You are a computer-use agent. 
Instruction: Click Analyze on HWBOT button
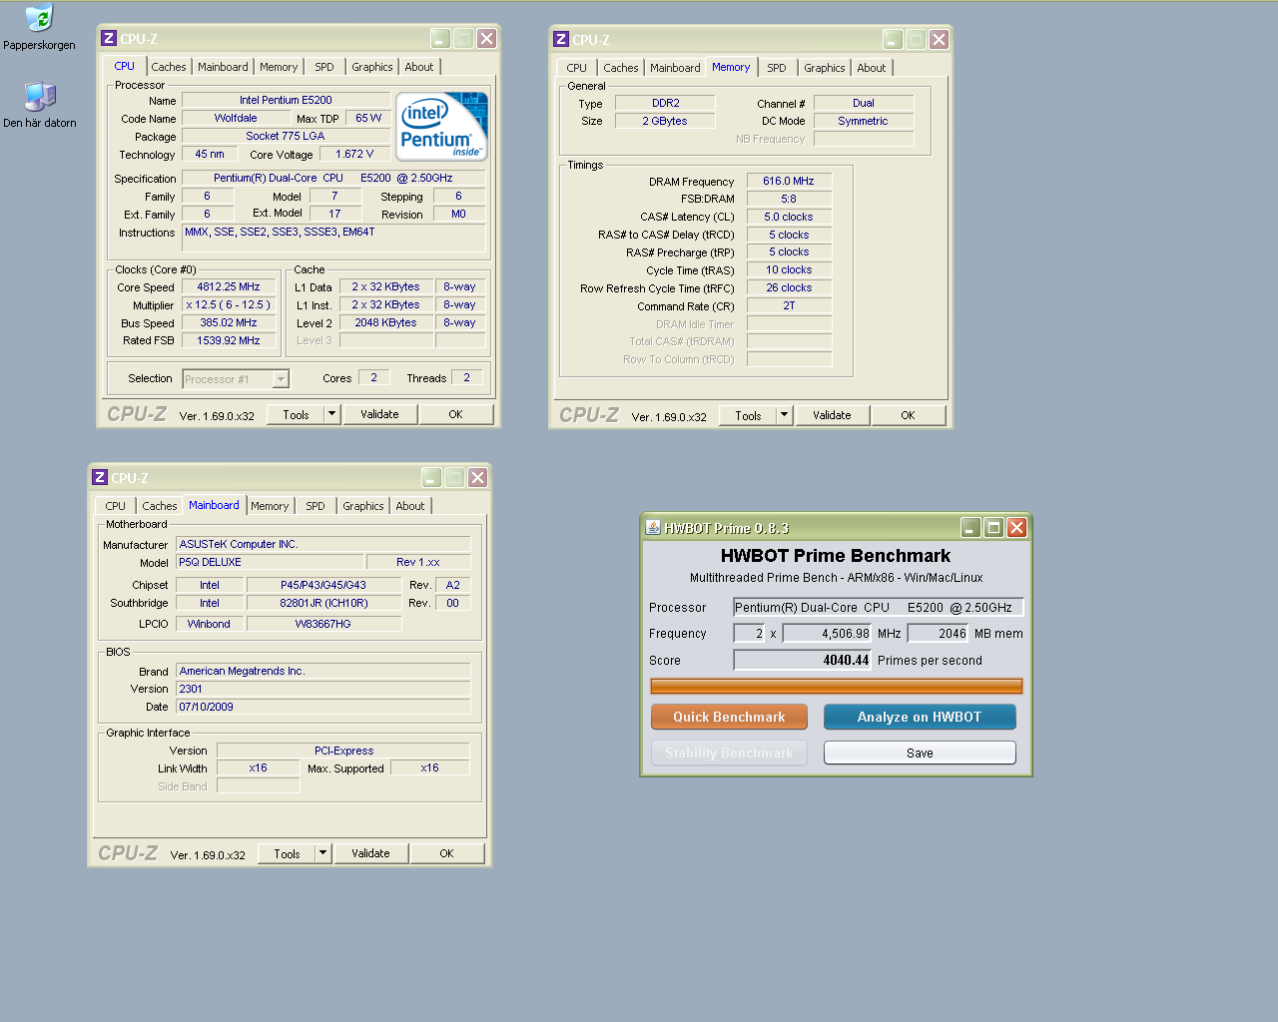[x=920, y=717]
